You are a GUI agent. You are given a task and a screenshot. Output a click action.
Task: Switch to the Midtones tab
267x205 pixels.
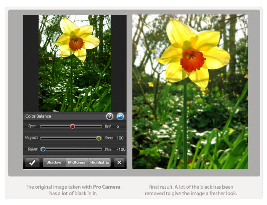coord(77,162)
